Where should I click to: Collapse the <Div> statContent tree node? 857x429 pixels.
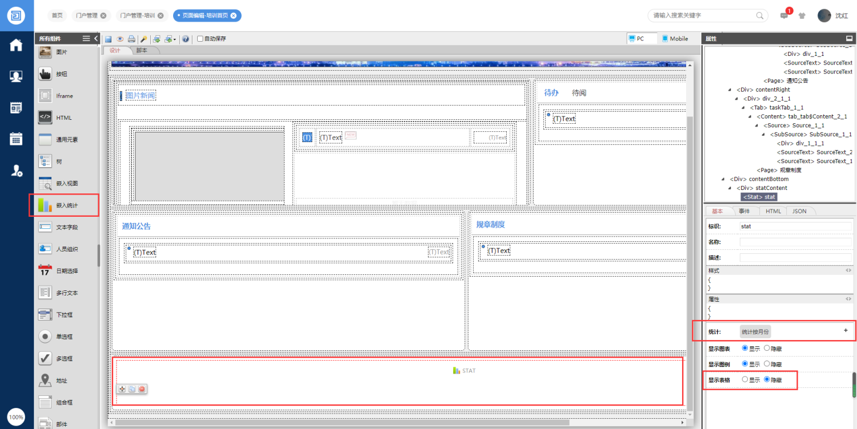(730, 188)
